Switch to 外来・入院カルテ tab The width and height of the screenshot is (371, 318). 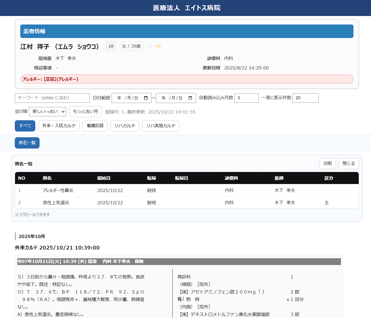click(x=59, y=126)
